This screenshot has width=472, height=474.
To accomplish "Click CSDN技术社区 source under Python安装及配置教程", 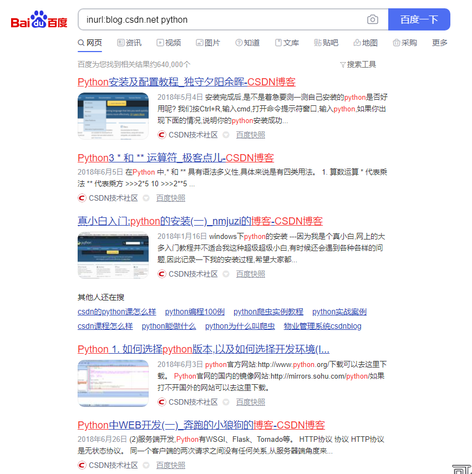I will point(193,135).
